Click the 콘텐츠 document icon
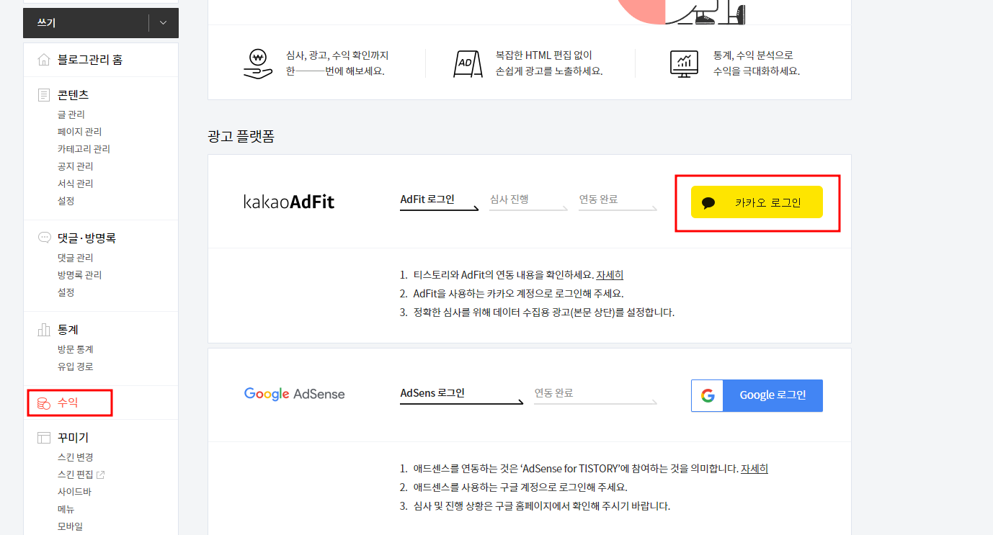The image size is (993, 535). (x=44, y=95)
